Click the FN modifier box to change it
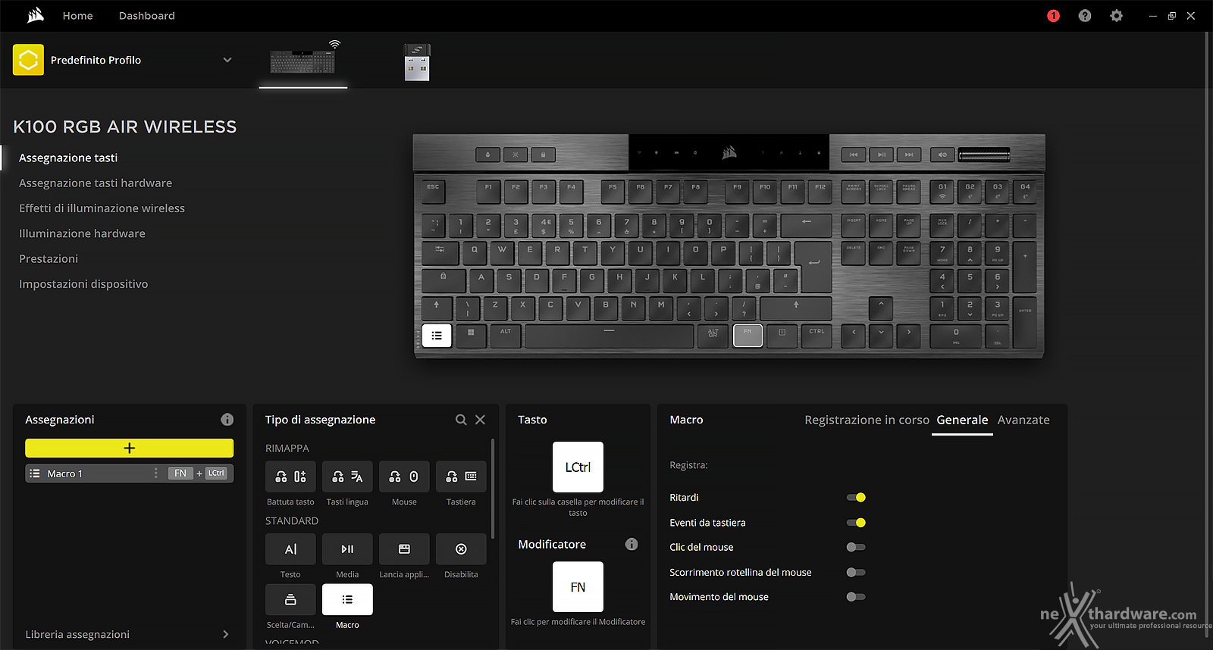Viewport: 1213px width, 650px height. pos(578,587)
